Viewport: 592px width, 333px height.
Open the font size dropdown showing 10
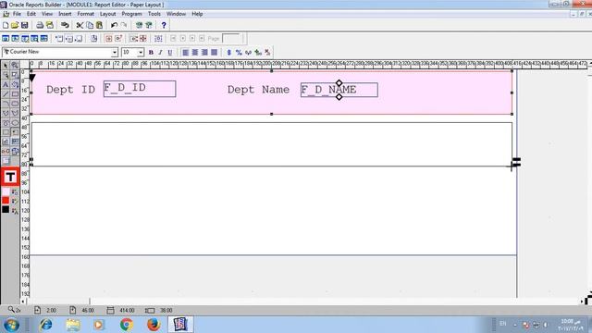(141, 52)
